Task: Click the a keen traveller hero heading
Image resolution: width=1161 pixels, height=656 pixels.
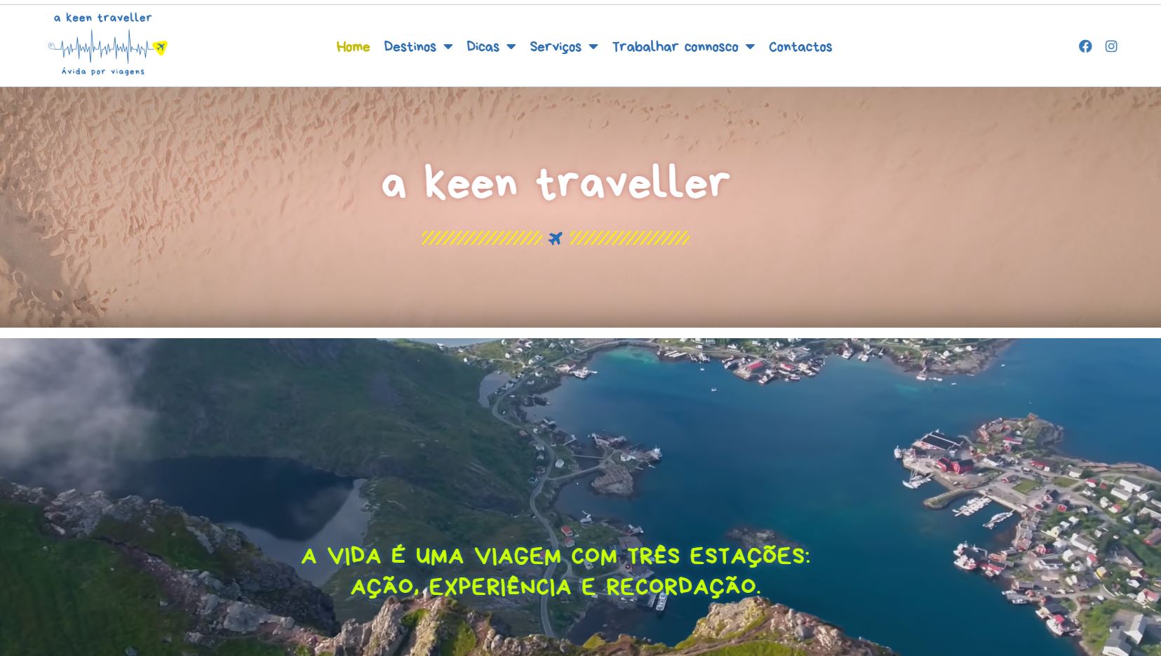Action: point(556,183)
